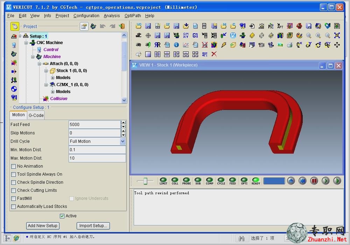The width and height of the screenshot is (350, 245).
Task: Open the File menu
Action: [11, 16]
